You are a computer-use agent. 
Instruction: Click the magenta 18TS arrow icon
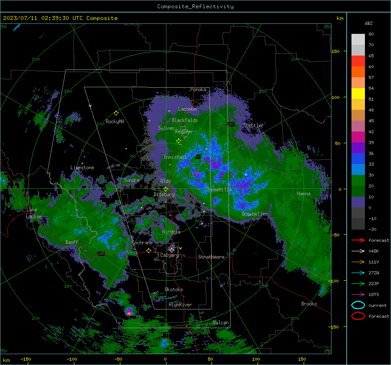point(358,294)
